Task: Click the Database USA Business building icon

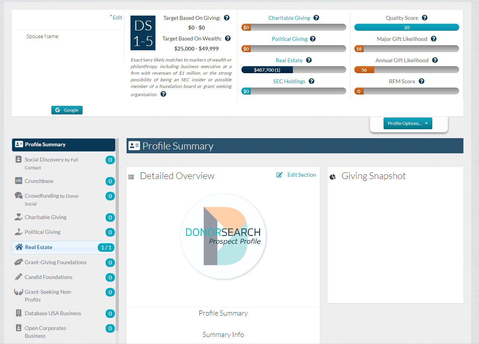Action: click(18, 313)
